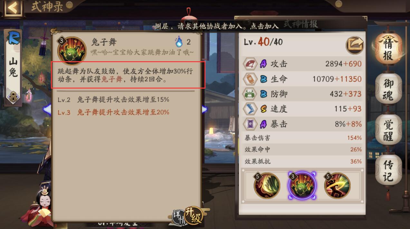Image resolution: width=410 pixels, height=229 pixels.
Task: Tap the 暴击 crit stat icon
Action: [x=250, y=124]
